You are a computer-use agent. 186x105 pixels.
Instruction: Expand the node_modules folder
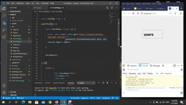(x=20, y=20)
